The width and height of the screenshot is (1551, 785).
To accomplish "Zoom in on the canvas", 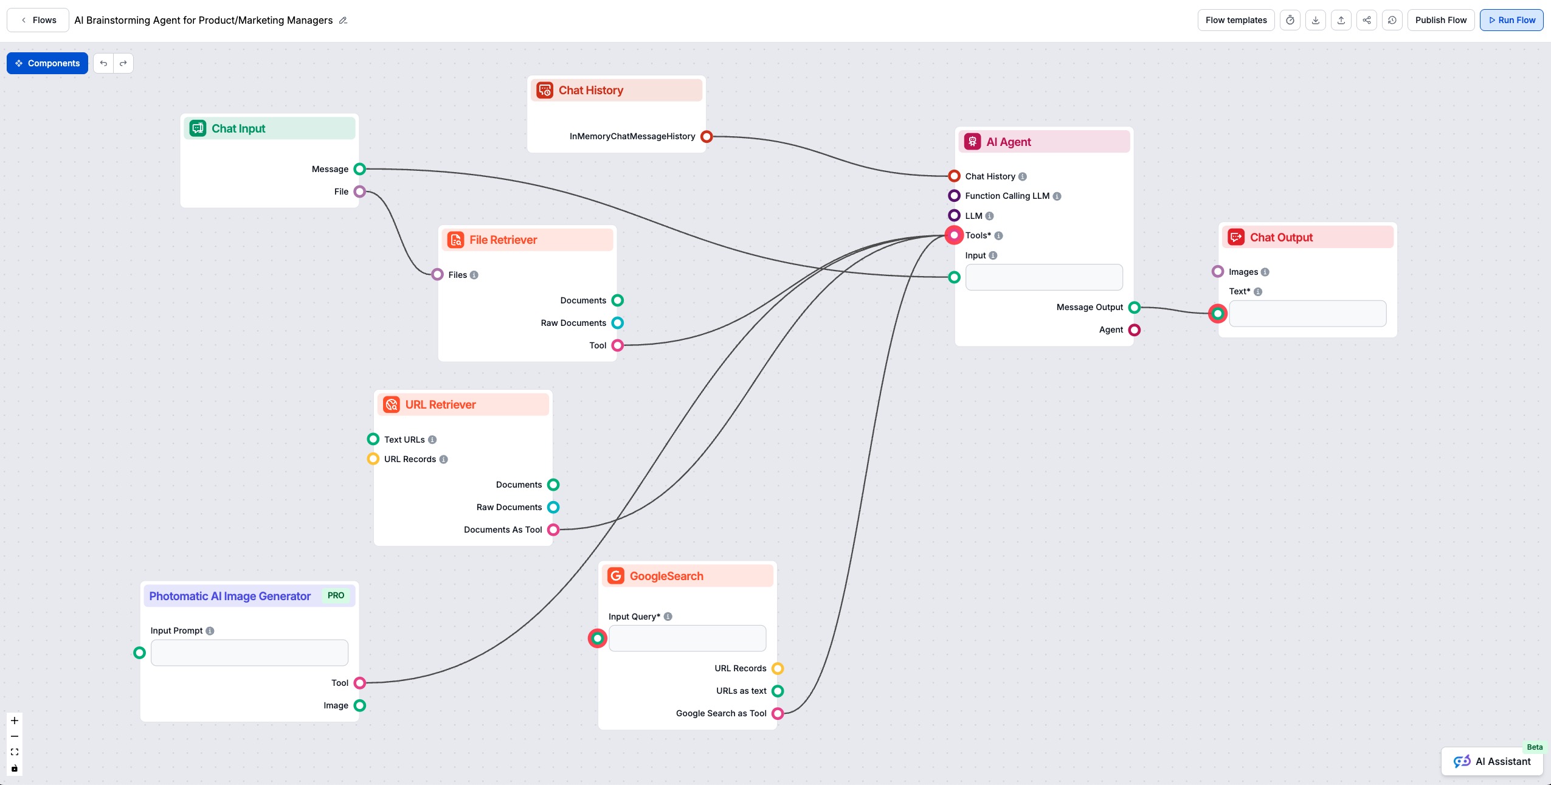I will point(14,720).
